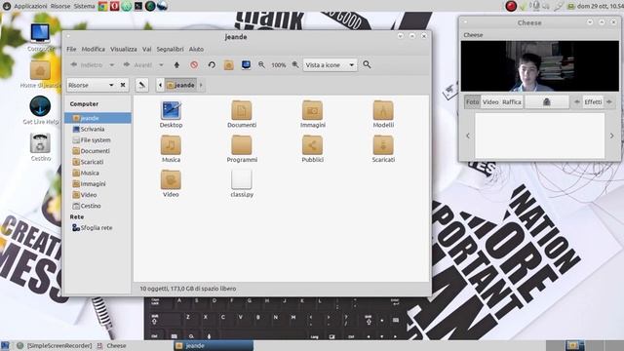Open Get Live Help desktop icon
This screenshot has height=351, width=624.
coord(40,110)
